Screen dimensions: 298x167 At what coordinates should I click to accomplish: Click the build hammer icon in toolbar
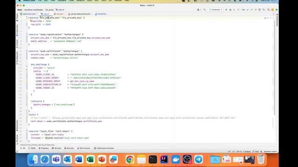click(x=205, y=10)
